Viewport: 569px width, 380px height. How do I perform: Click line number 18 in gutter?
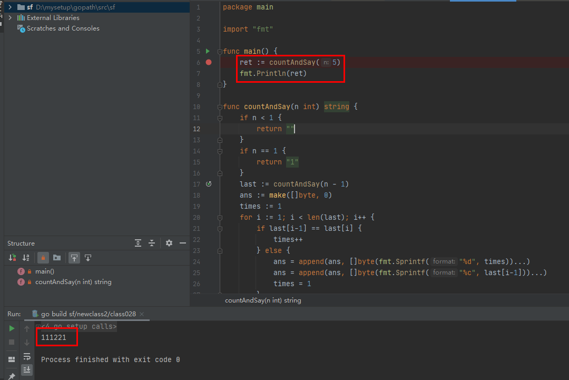point(197,195)
